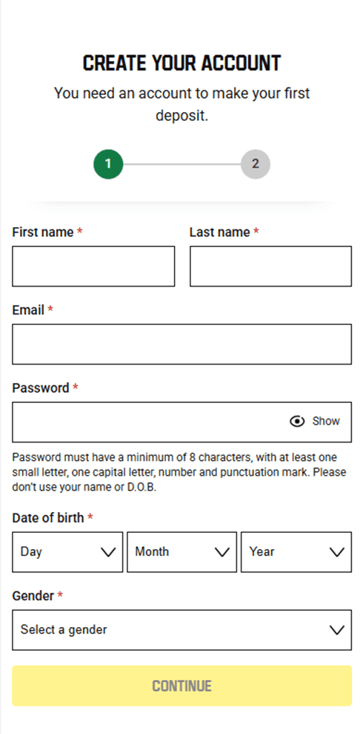Open the Day dropdown

click(x=67, y=552)
